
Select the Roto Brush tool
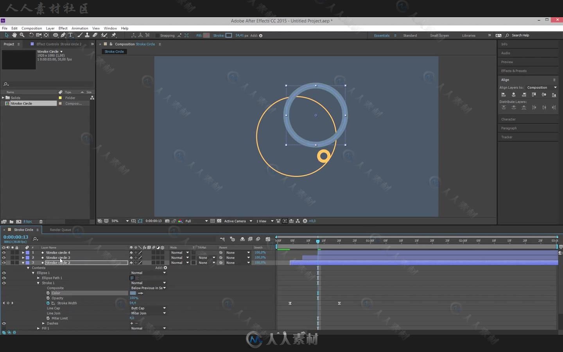coord(104,35)
